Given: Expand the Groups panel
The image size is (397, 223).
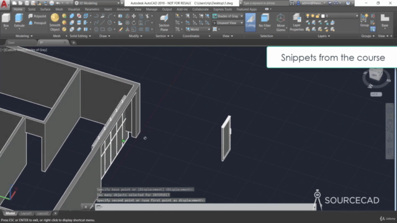Looking at the screenshot, I should [368, 36].
